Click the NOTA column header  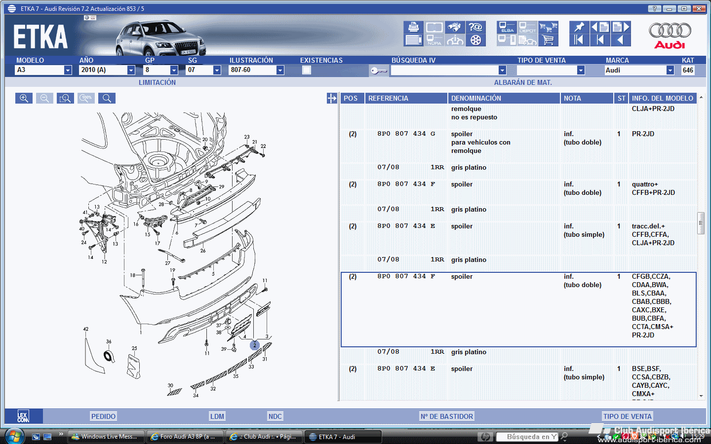[587, 98]
